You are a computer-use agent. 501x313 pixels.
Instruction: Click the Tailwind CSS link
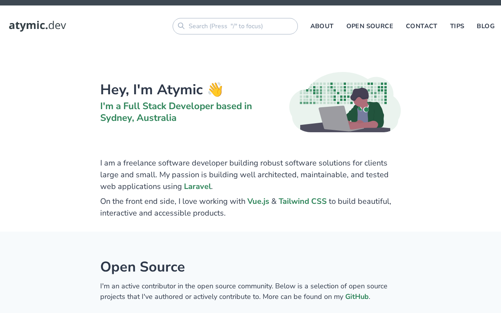coord(302,201)
